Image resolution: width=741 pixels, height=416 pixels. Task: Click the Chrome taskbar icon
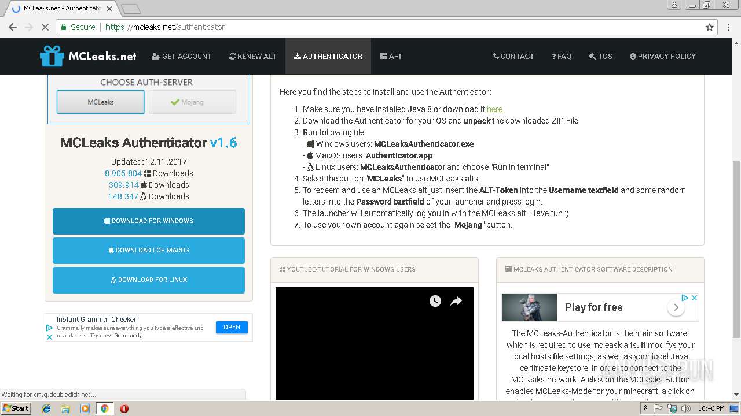[x=105, y=408]
